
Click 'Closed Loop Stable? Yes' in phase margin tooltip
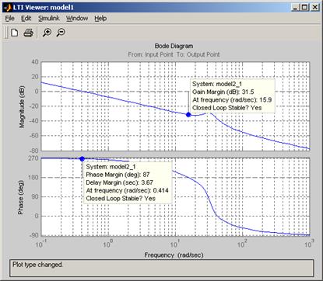click(x=121, y=199)
